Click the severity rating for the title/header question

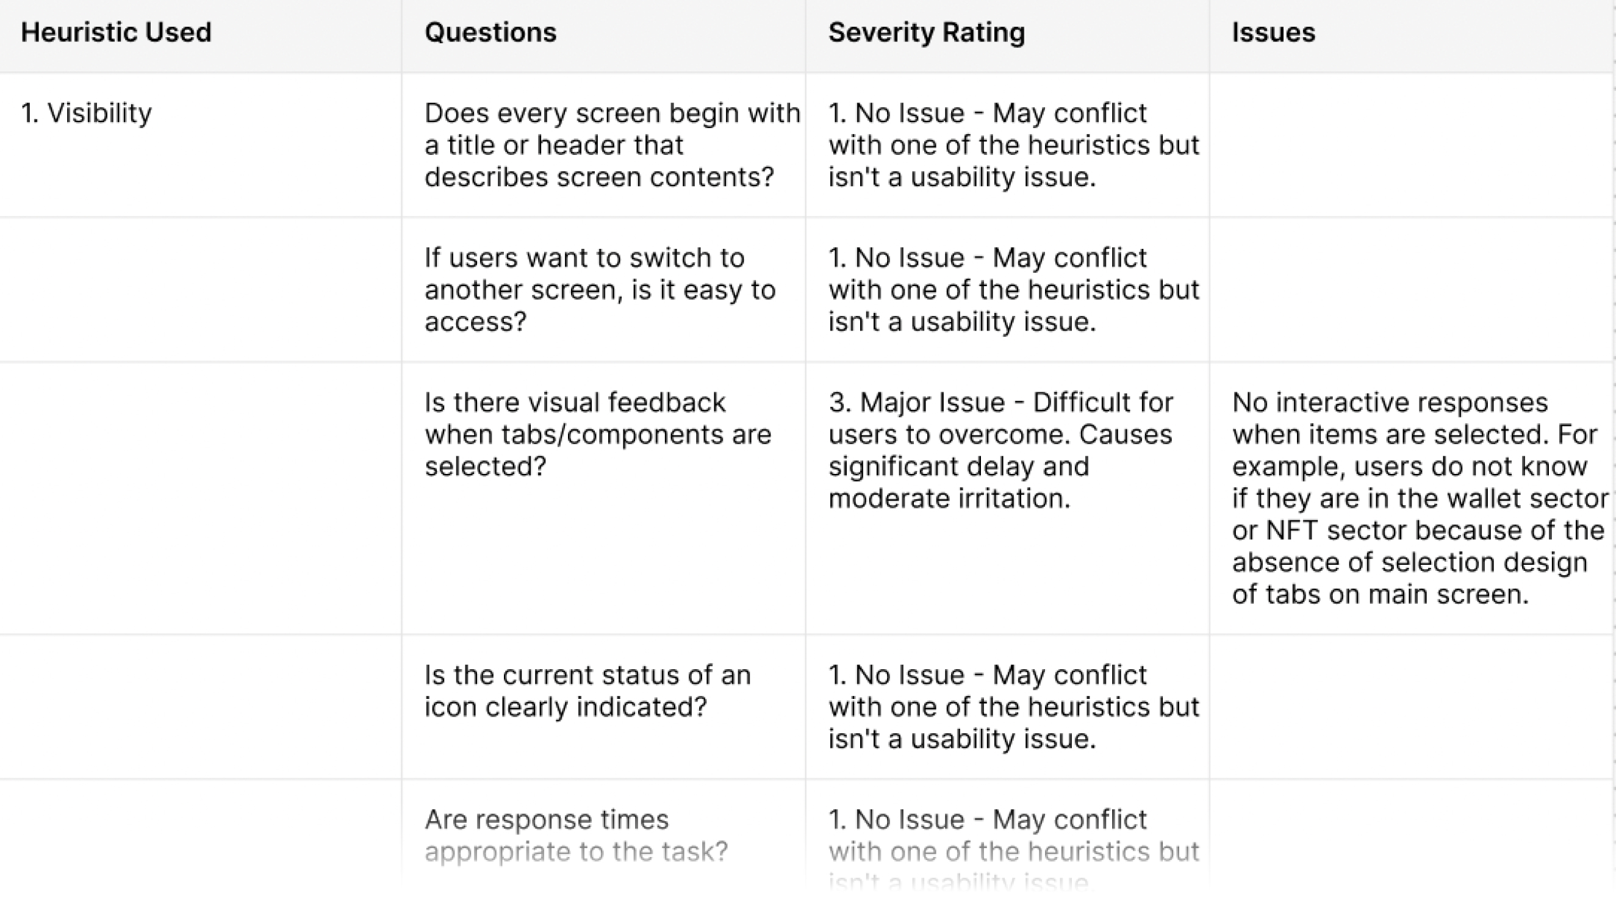point(1013,145)
